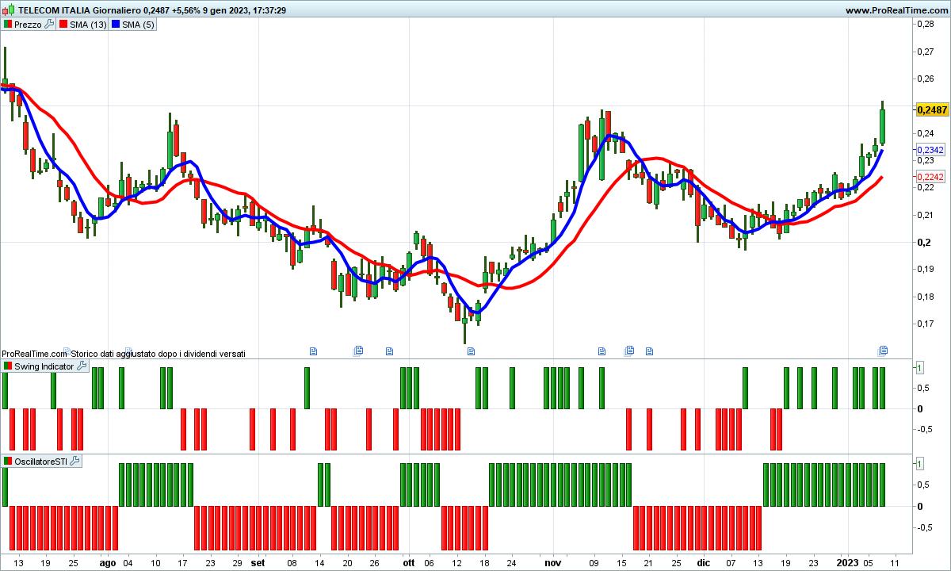Open the www.ProRealTime.com link

[x=896, y=10]
